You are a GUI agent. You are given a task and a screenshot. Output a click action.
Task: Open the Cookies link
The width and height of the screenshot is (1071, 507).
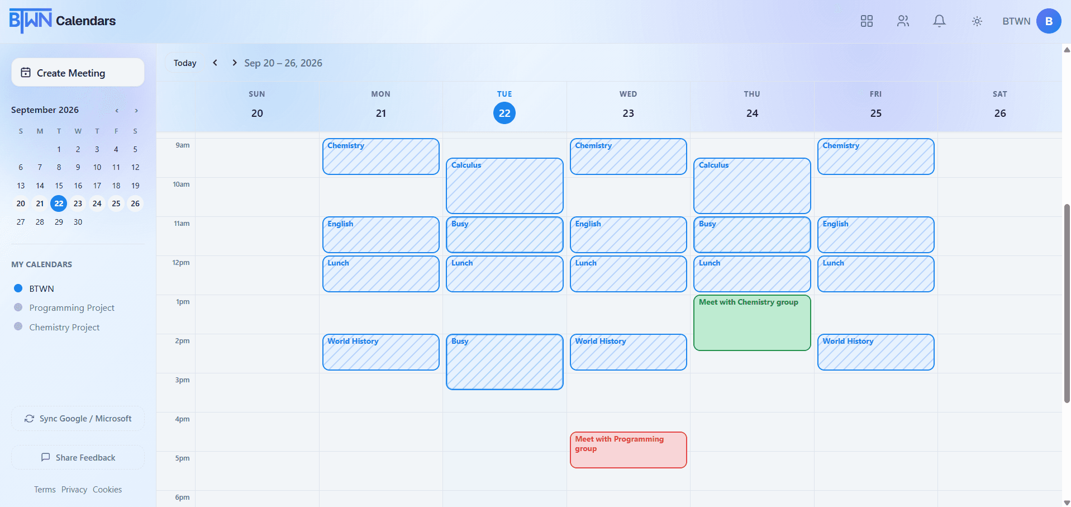pyautogui.click(x=107, y=490)
